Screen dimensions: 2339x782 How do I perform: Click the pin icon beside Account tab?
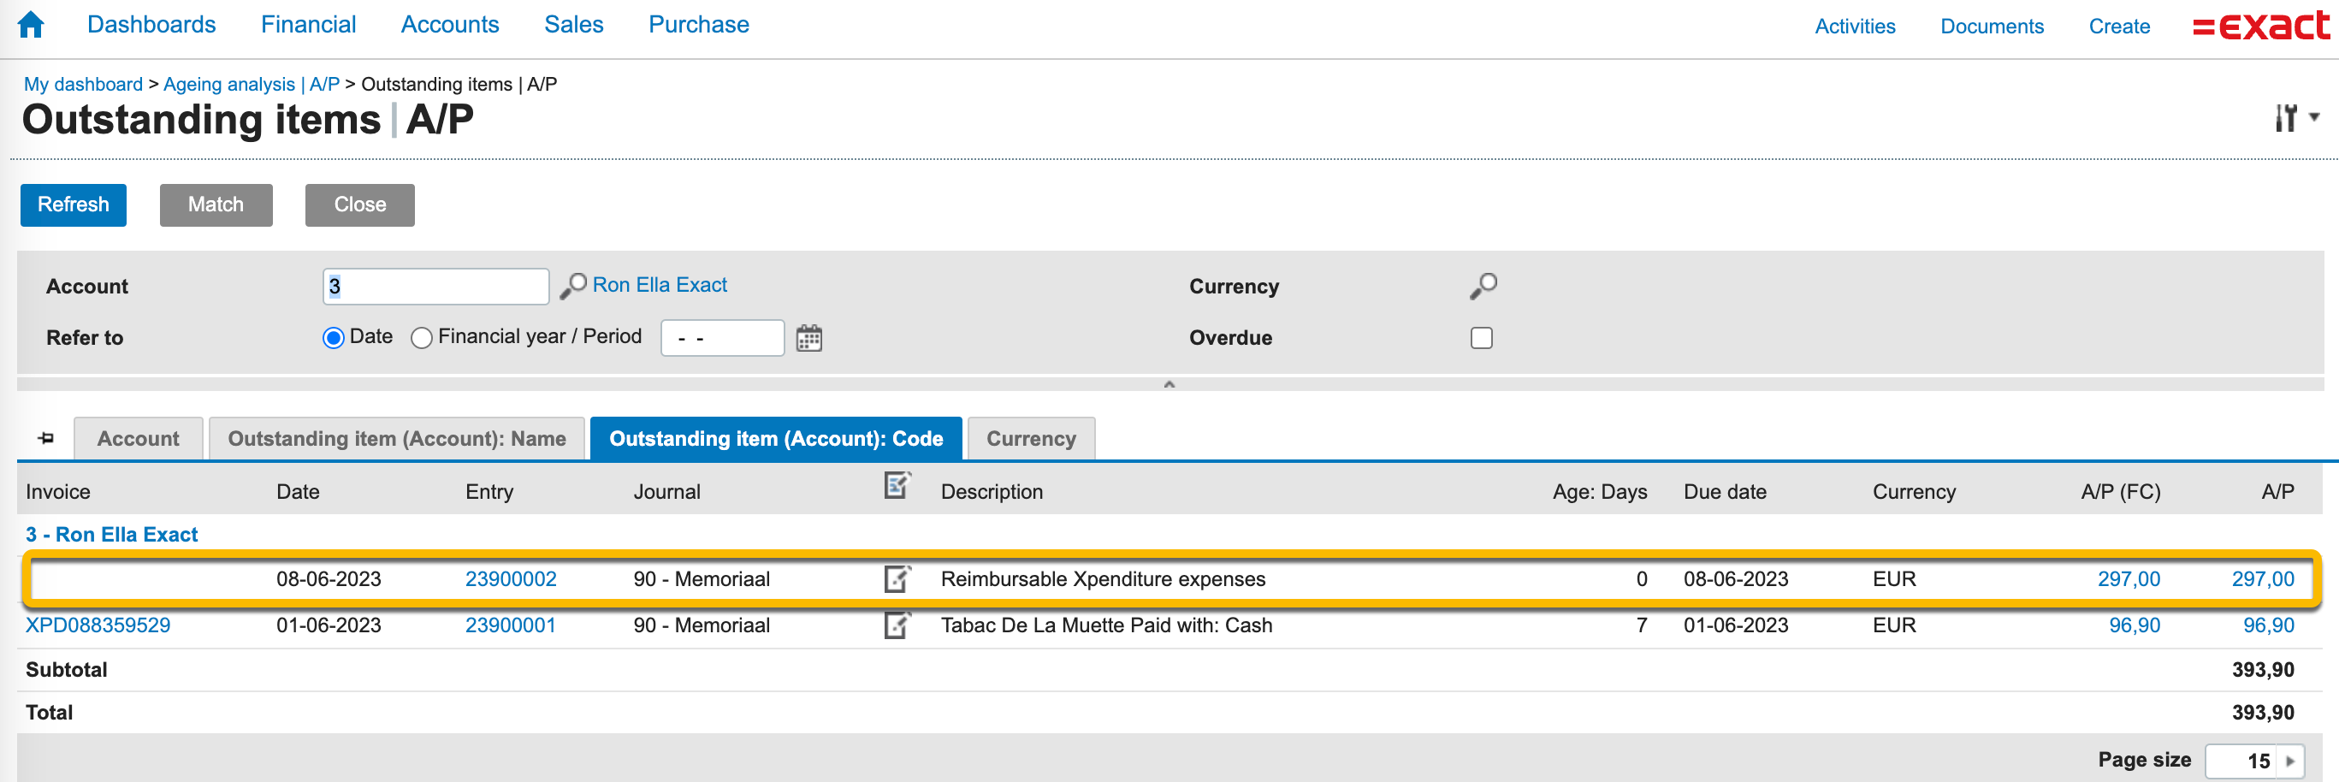tap(46, 439)
